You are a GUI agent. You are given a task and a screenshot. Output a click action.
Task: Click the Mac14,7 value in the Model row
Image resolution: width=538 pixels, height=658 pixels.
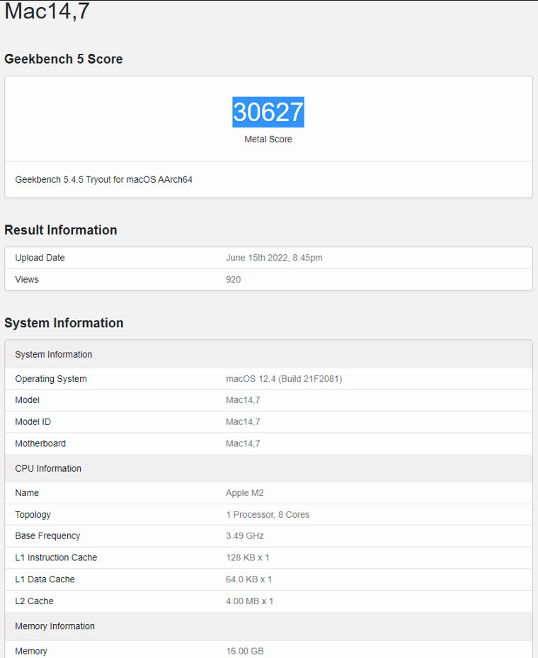pos(243,400)
